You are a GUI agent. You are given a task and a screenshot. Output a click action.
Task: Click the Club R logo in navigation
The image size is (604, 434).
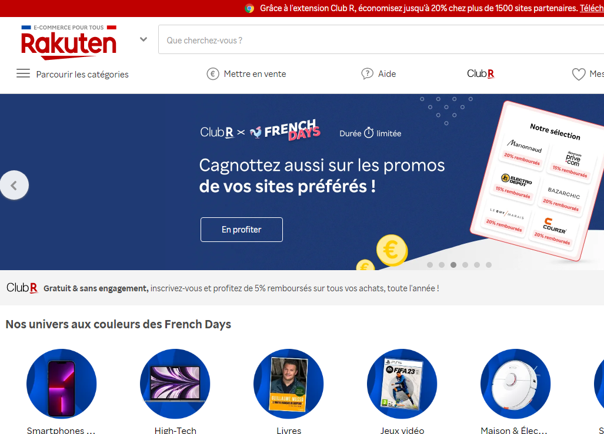(x=480, y=73)
